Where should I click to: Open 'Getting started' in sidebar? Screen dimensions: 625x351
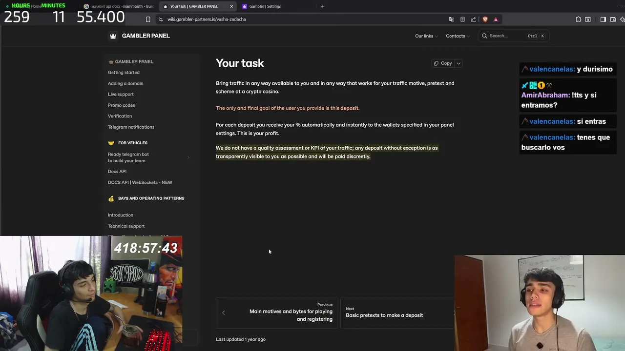point(124,72)
